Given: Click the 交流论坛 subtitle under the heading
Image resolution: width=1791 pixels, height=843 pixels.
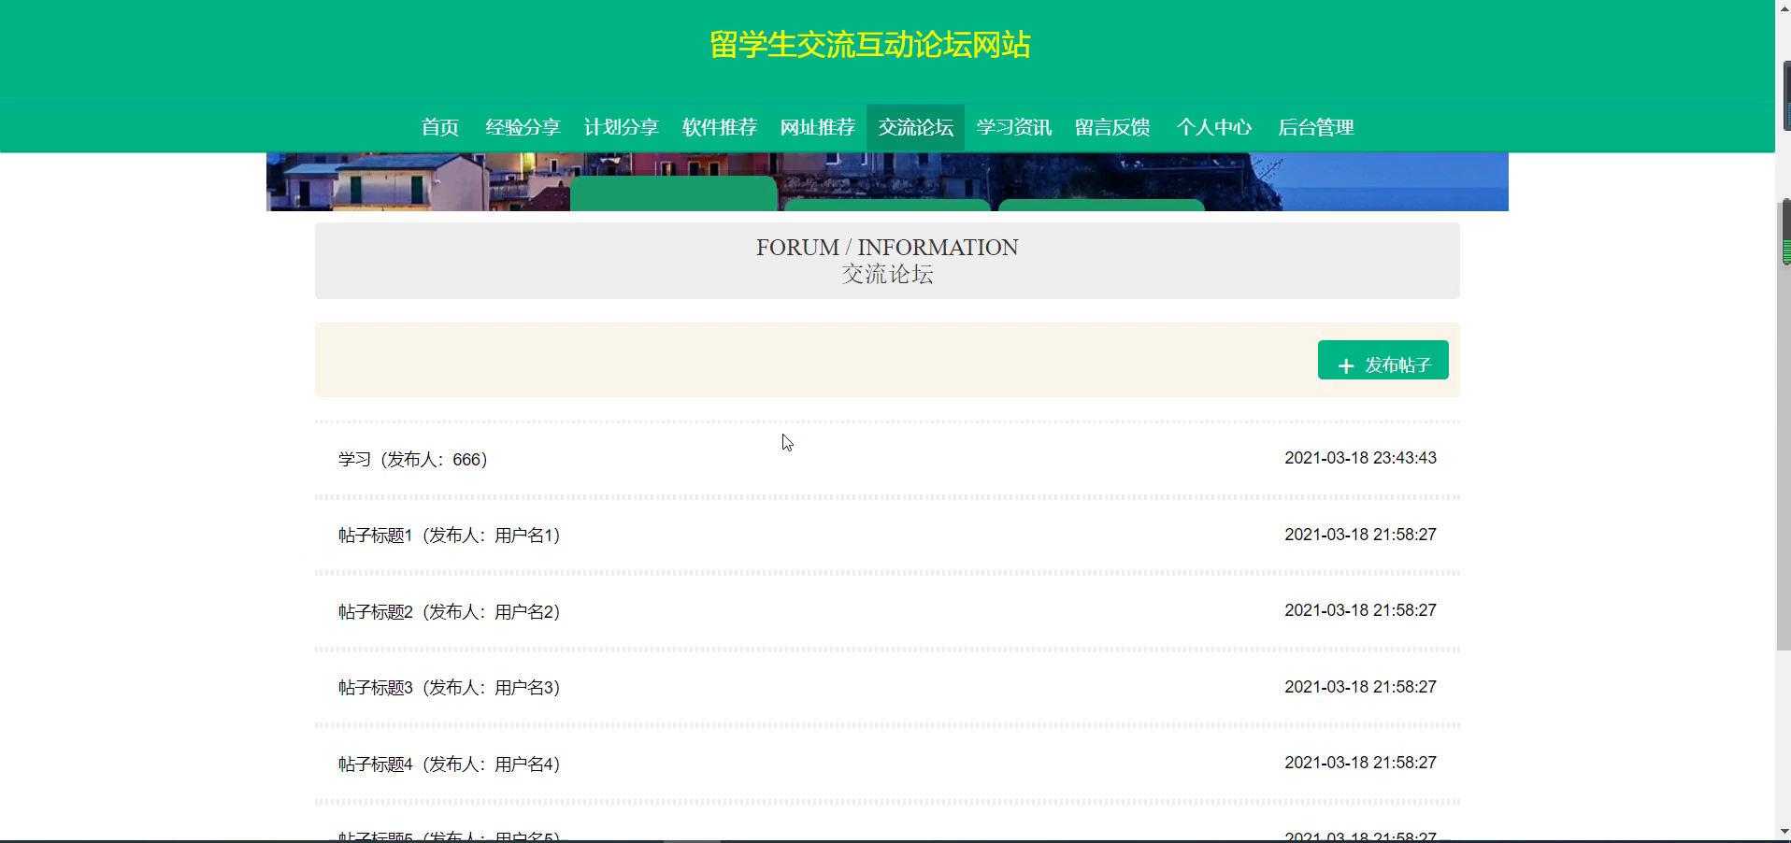Looking at the screenshot, I should 887,275.
